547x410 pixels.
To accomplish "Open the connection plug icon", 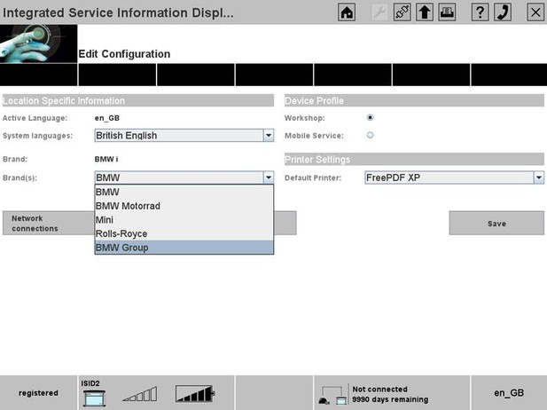I will point(402,12).
